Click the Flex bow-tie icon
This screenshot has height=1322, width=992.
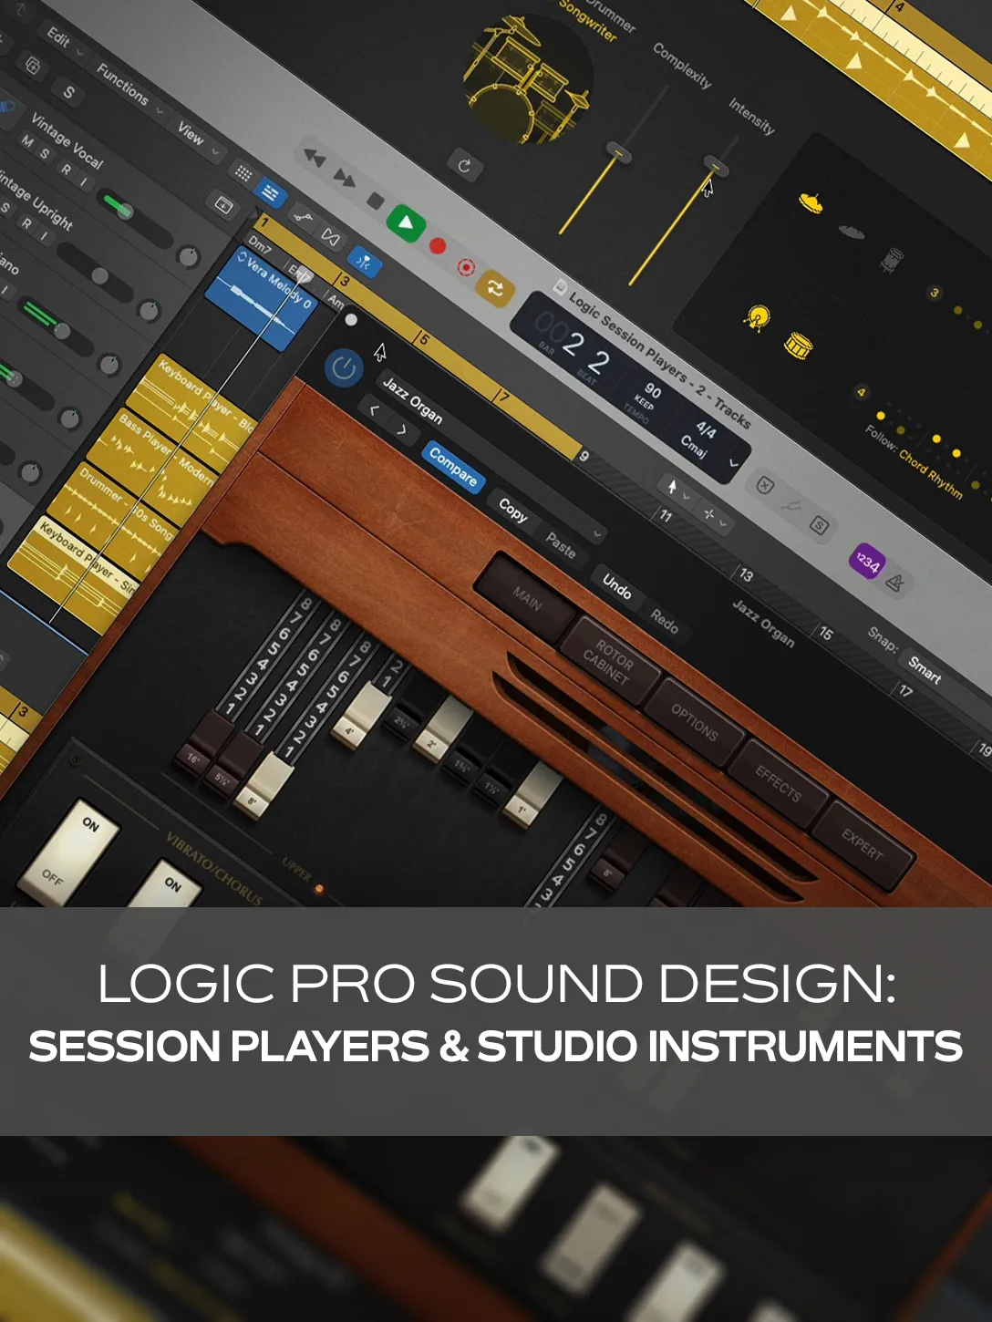pos(330,239)
